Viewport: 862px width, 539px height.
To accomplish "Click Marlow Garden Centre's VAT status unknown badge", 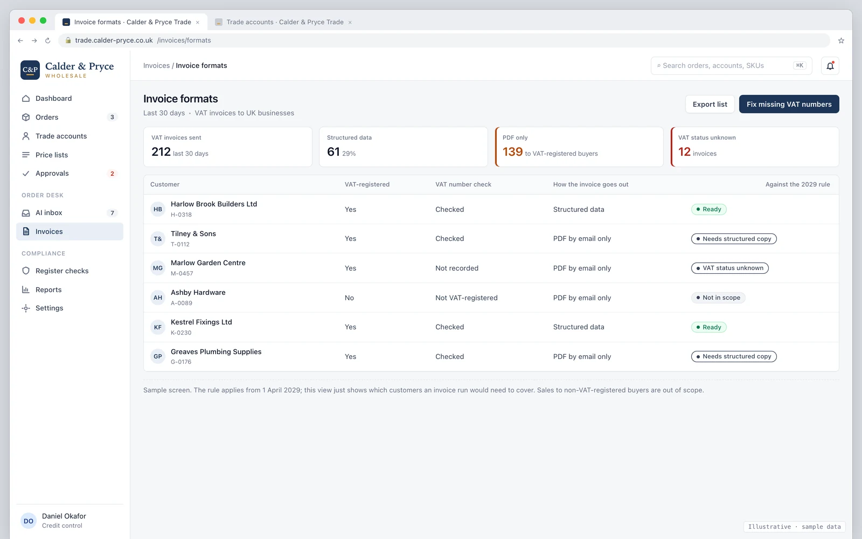I will point(730,268).
